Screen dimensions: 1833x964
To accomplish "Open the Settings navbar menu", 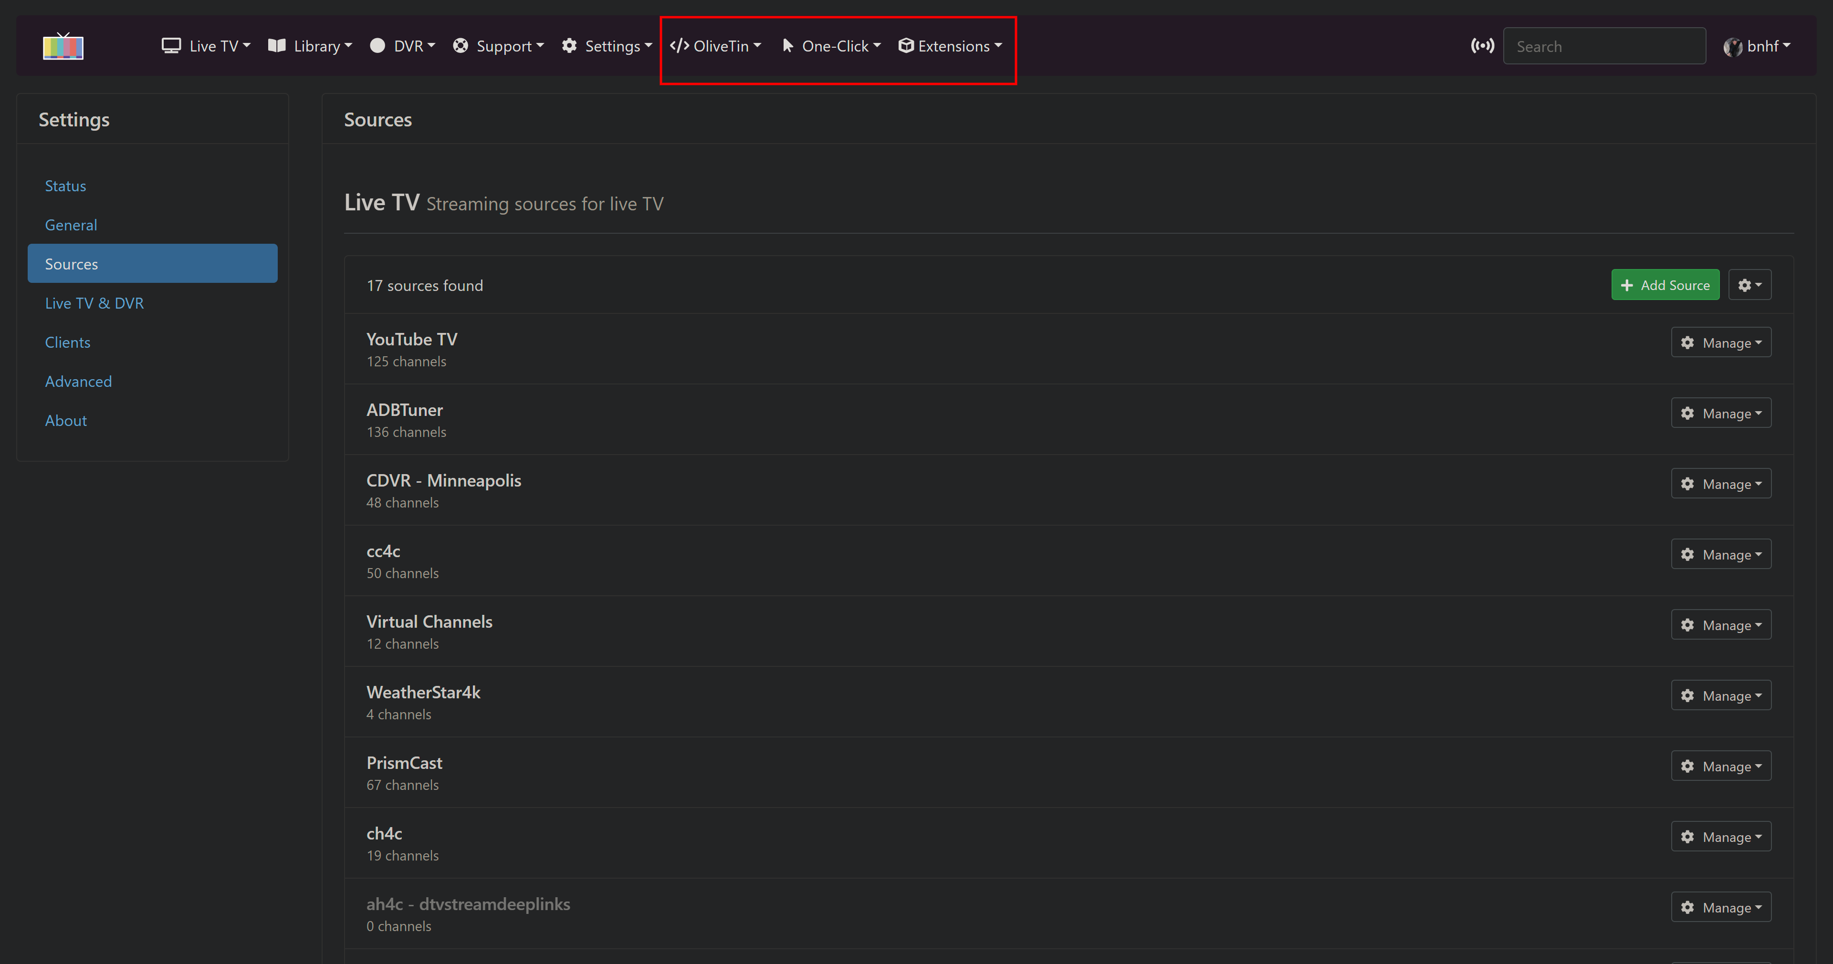I will [606, 46].
